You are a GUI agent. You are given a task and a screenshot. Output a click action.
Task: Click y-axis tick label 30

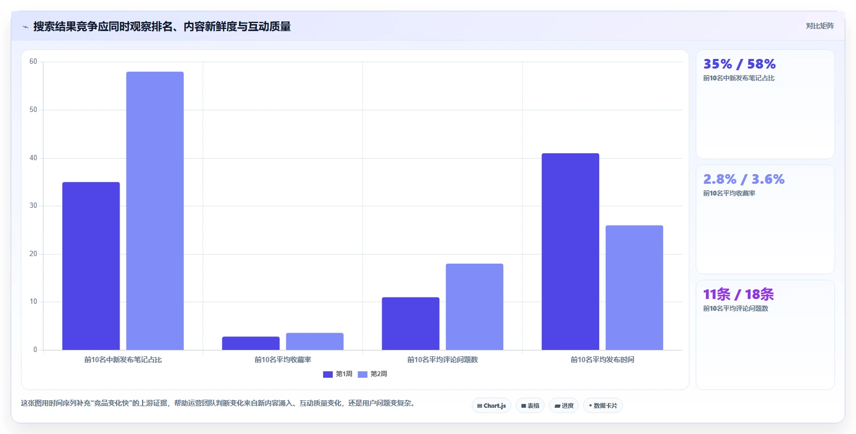(x=33, y=206)
